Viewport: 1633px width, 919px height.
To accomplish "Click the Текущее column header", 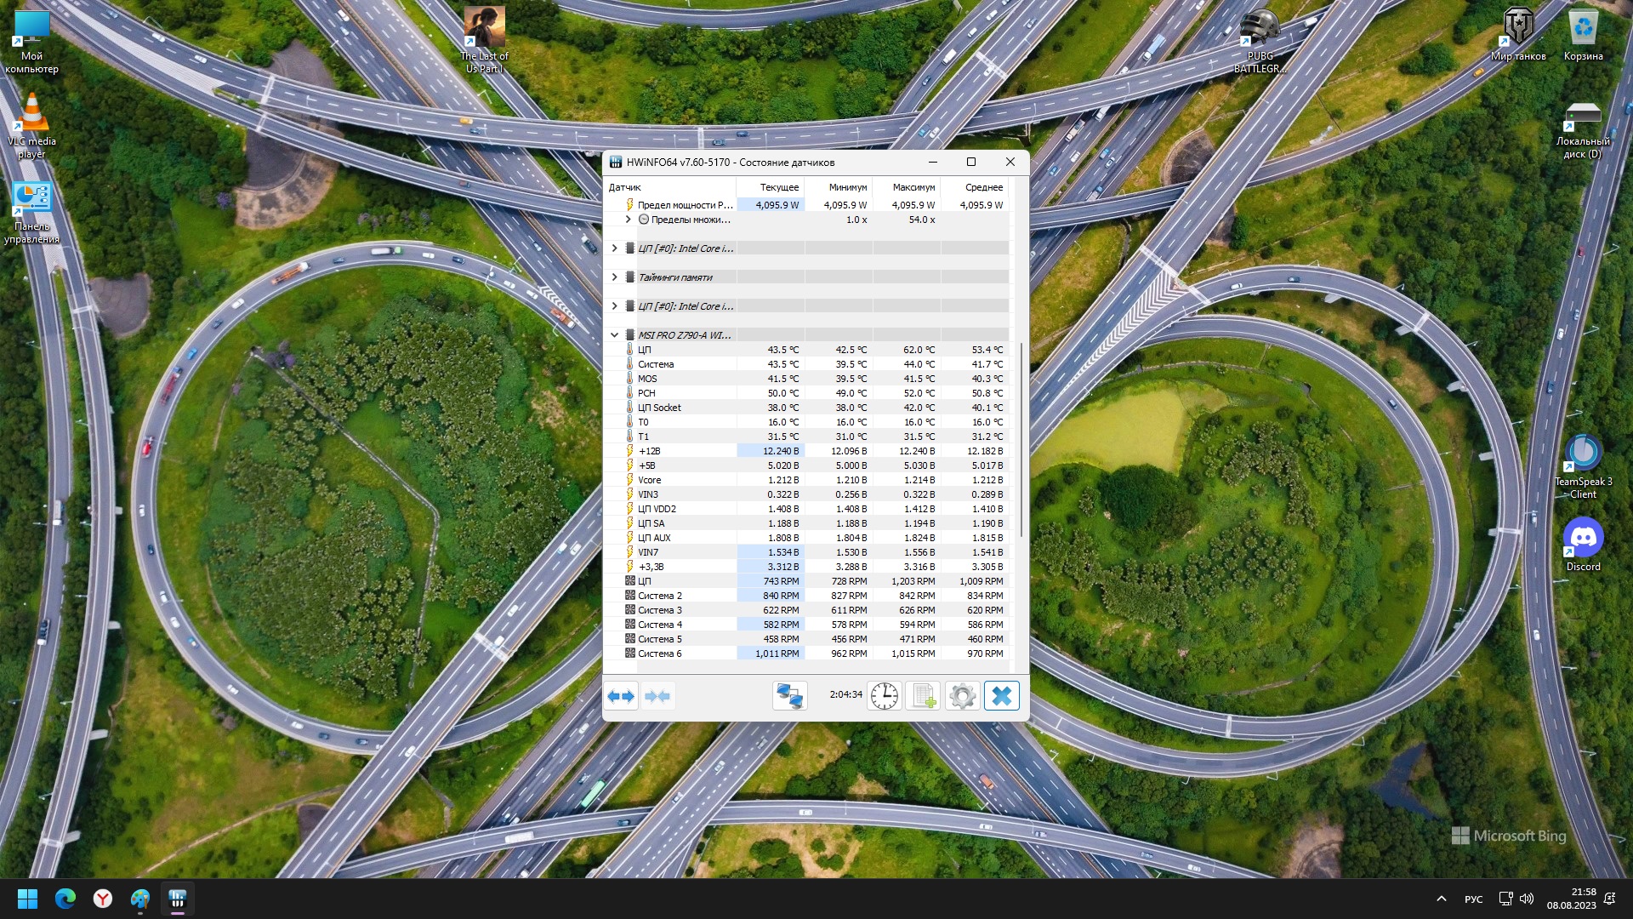I will tap(778, 187).
